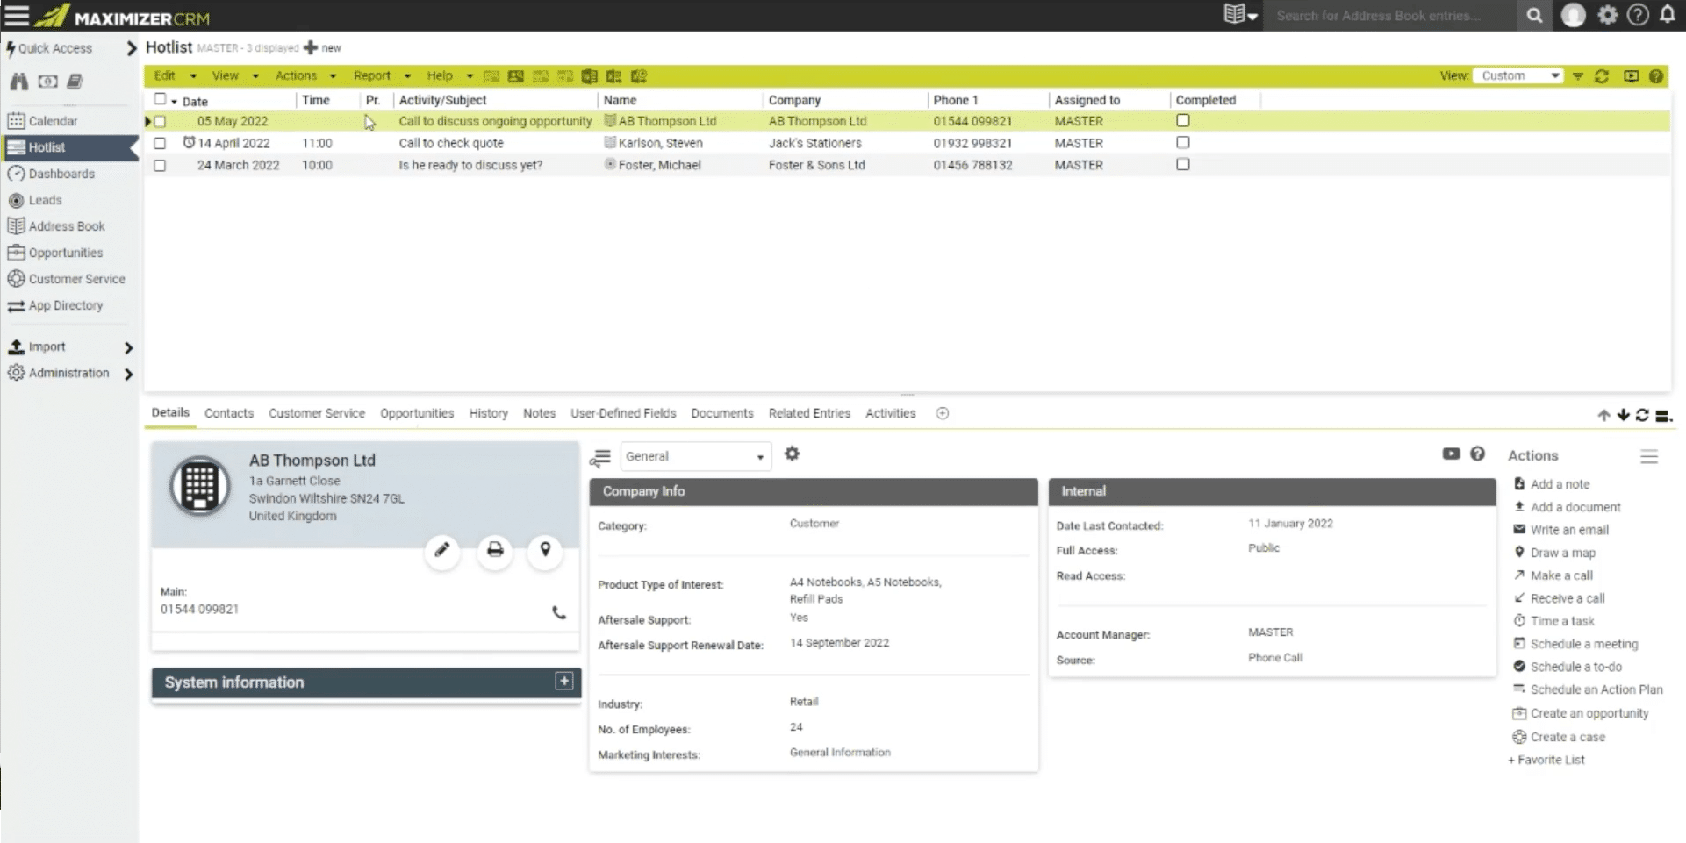
Task: Open the Actions panel hamburger menu
Action: (x=1649, y=456)
